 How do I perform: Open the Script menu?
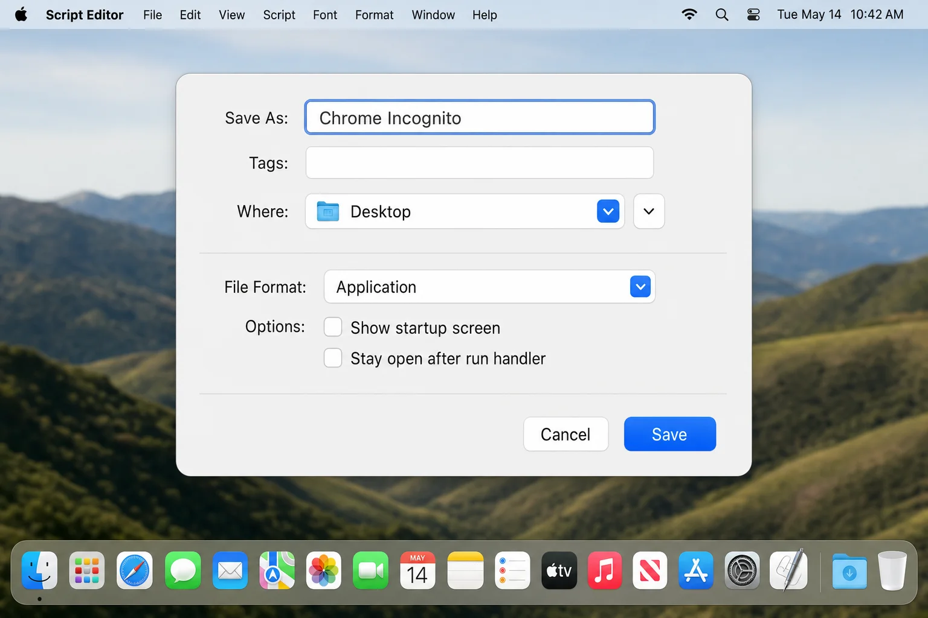[x=279, y=14]
